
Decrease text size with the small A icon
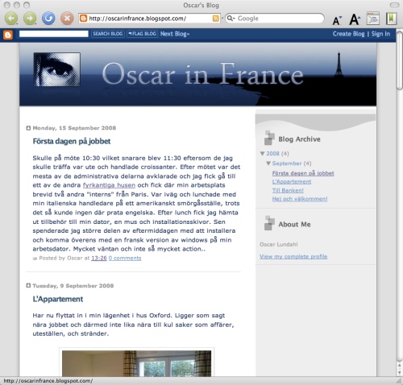[x=337, y=20]
